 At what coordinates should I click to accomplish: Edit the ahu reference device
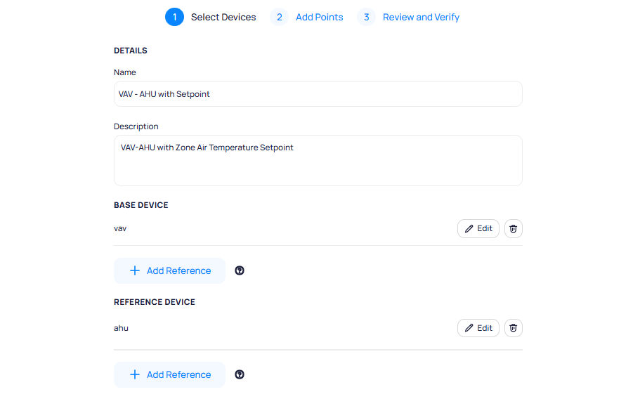coord(478,328)
